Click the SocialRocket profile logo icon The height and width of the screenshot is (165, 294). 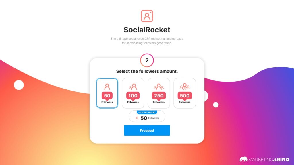pos(147,16)
